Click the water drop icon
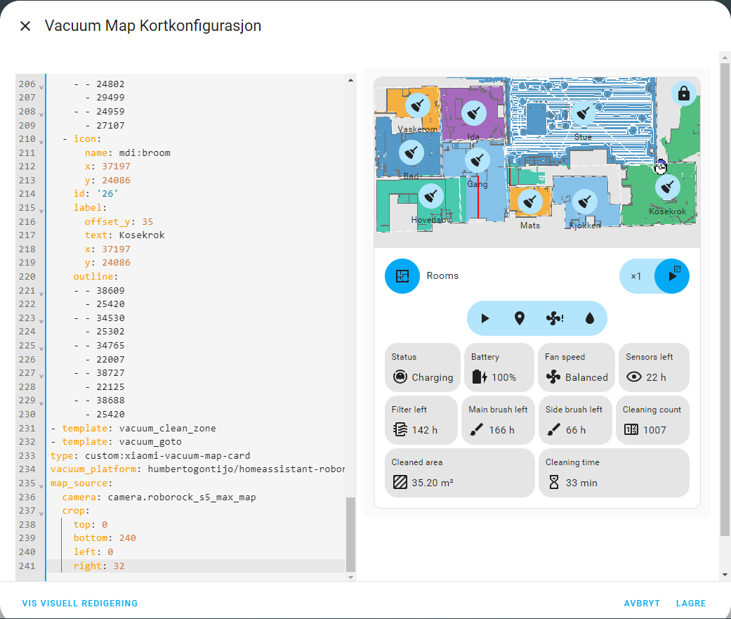Image resolution: width=731 pixels, height=619 pixels. tap(589, 318)
